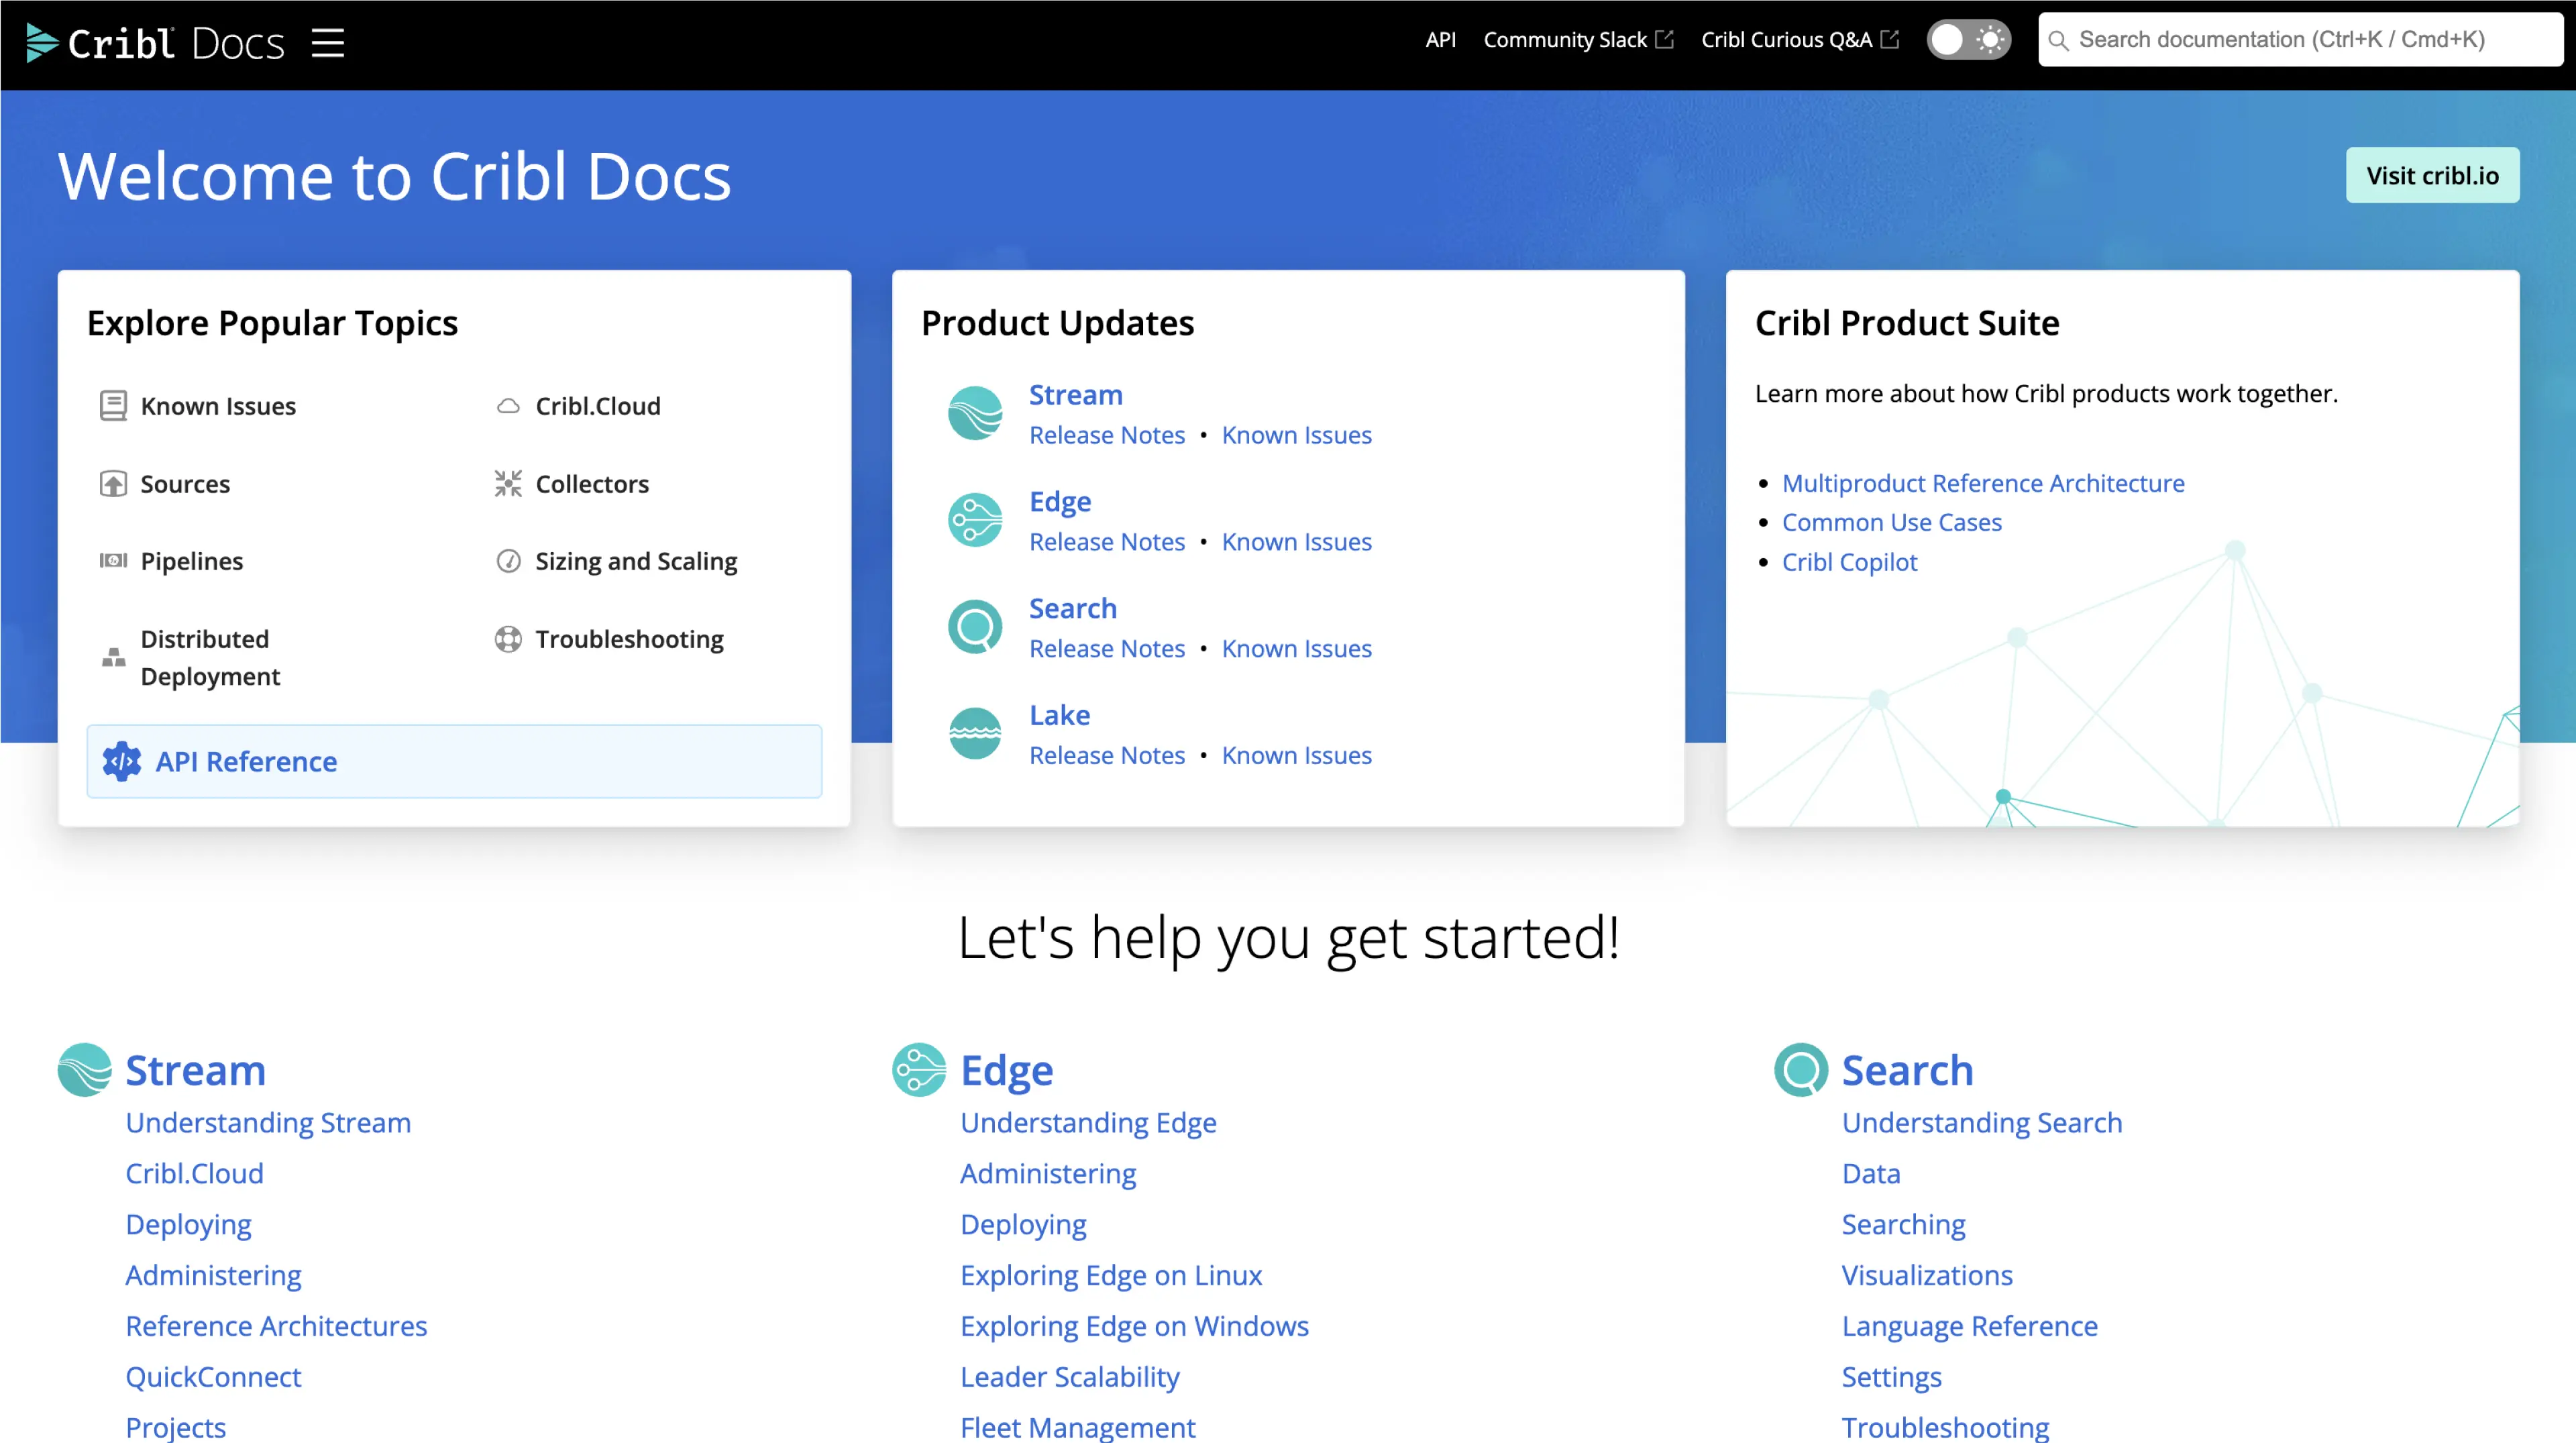Click Community Slack external link icon
This screenshot has width=2576, height=1443.
click(1665, 39)
